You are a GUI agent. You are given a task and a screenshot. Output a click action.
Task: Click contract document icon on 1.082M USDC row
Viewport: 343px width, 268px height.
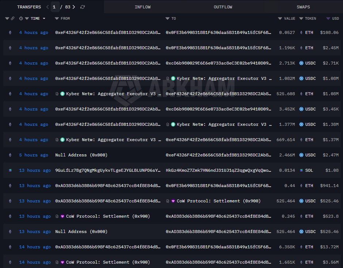point(168,78)
